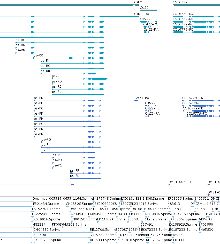Click CG16779-RC transcript label

click(183, 24)
